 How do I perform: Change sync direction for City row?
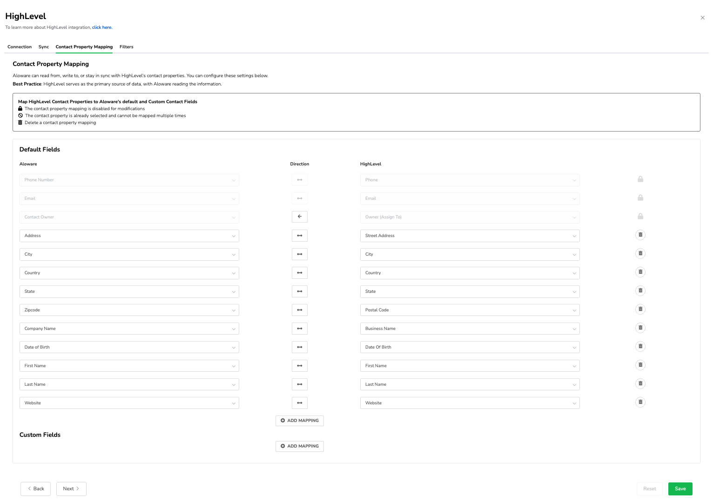[x=300, y=254]
